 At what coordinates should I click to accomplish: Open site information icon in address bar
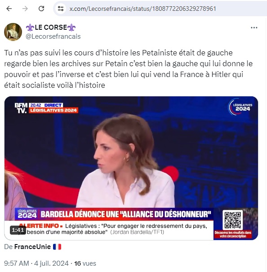point(61,9)
